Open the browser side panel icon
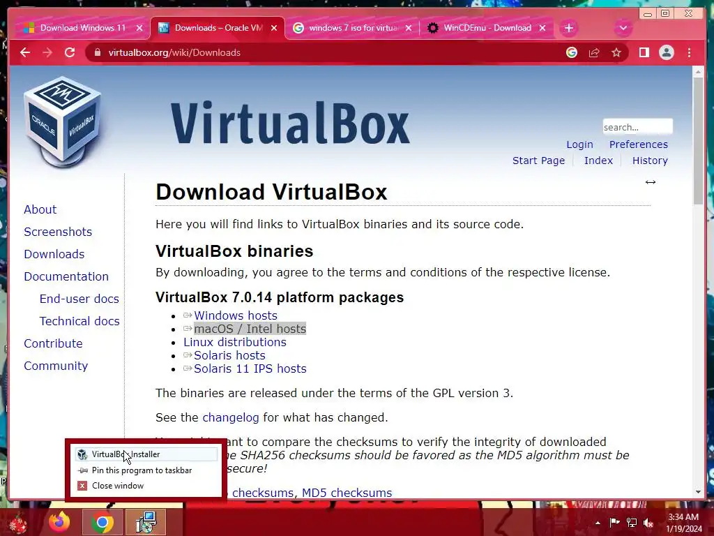 coord(644,52)
